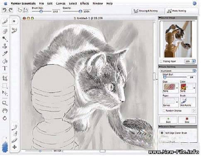The image size is (201, 156).
Task: Open the Edge effect dropdown
Action: [x=170, y=88]
